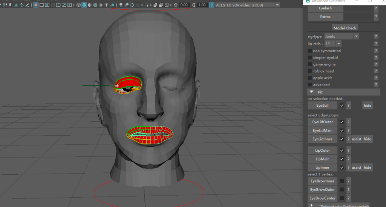Toggle the view transform ON icon
This screenshot has width=386, height=207.
[212, 5]
